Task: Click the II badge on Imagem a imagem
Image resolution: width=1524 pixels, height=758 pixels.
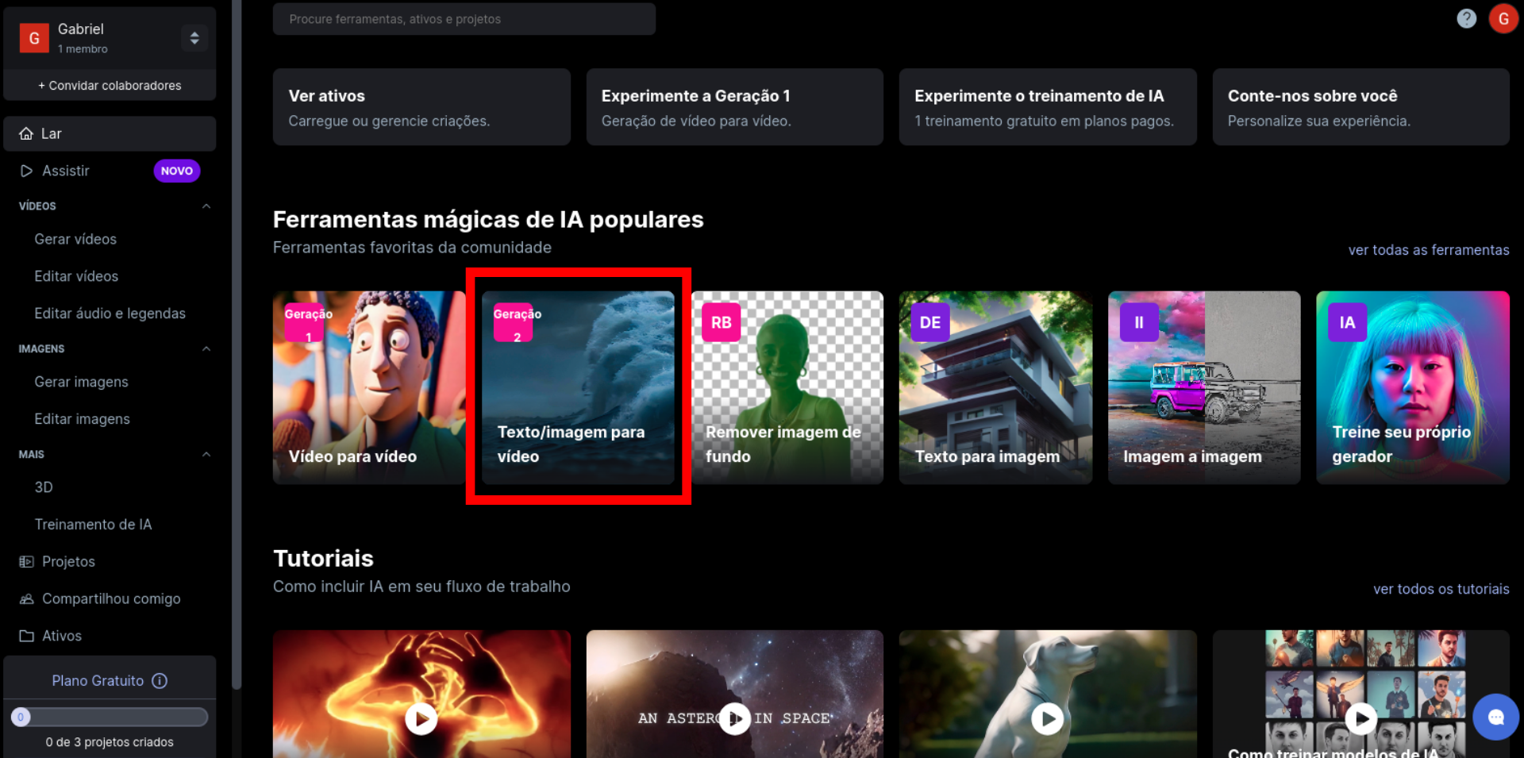Action: [1139, 322]
